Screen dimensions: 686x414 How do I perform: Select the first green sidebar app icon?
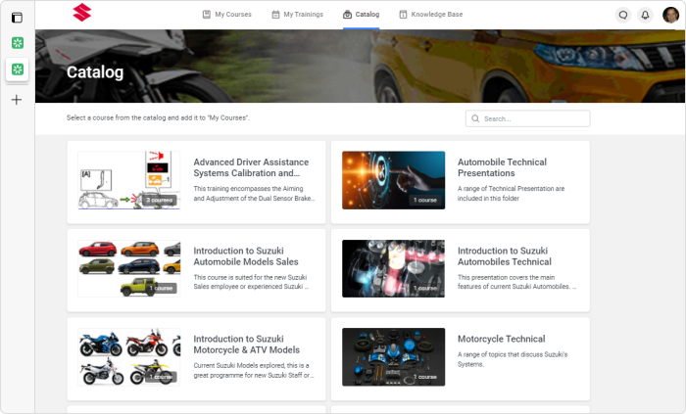(x=17, y=43)
